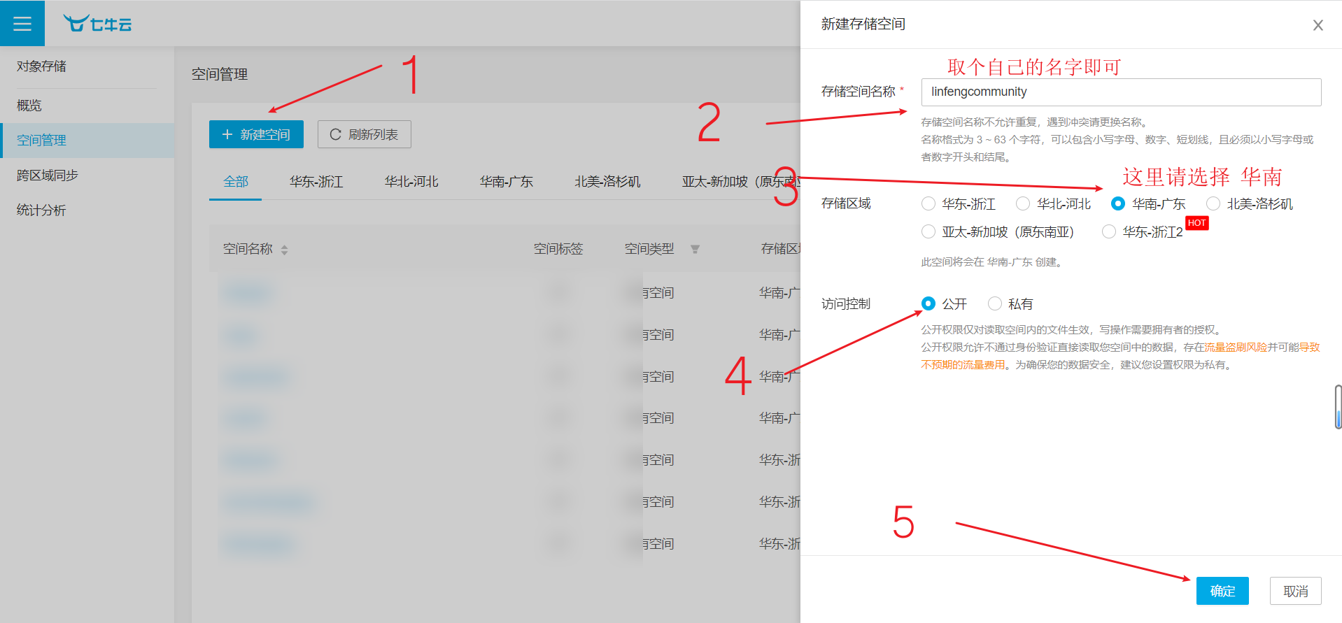
Task: Select the 华南-广东 storage region radio
Action: click(x=1118, y=203)
